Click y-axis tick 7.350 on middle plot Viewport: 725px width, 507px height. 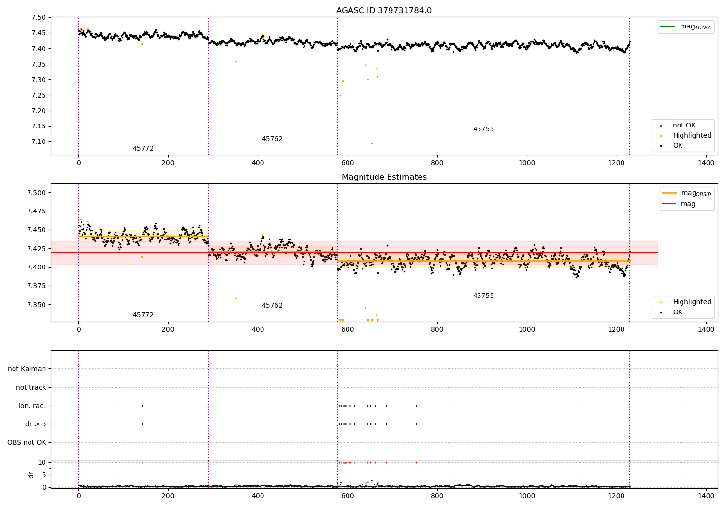(36, 305)
